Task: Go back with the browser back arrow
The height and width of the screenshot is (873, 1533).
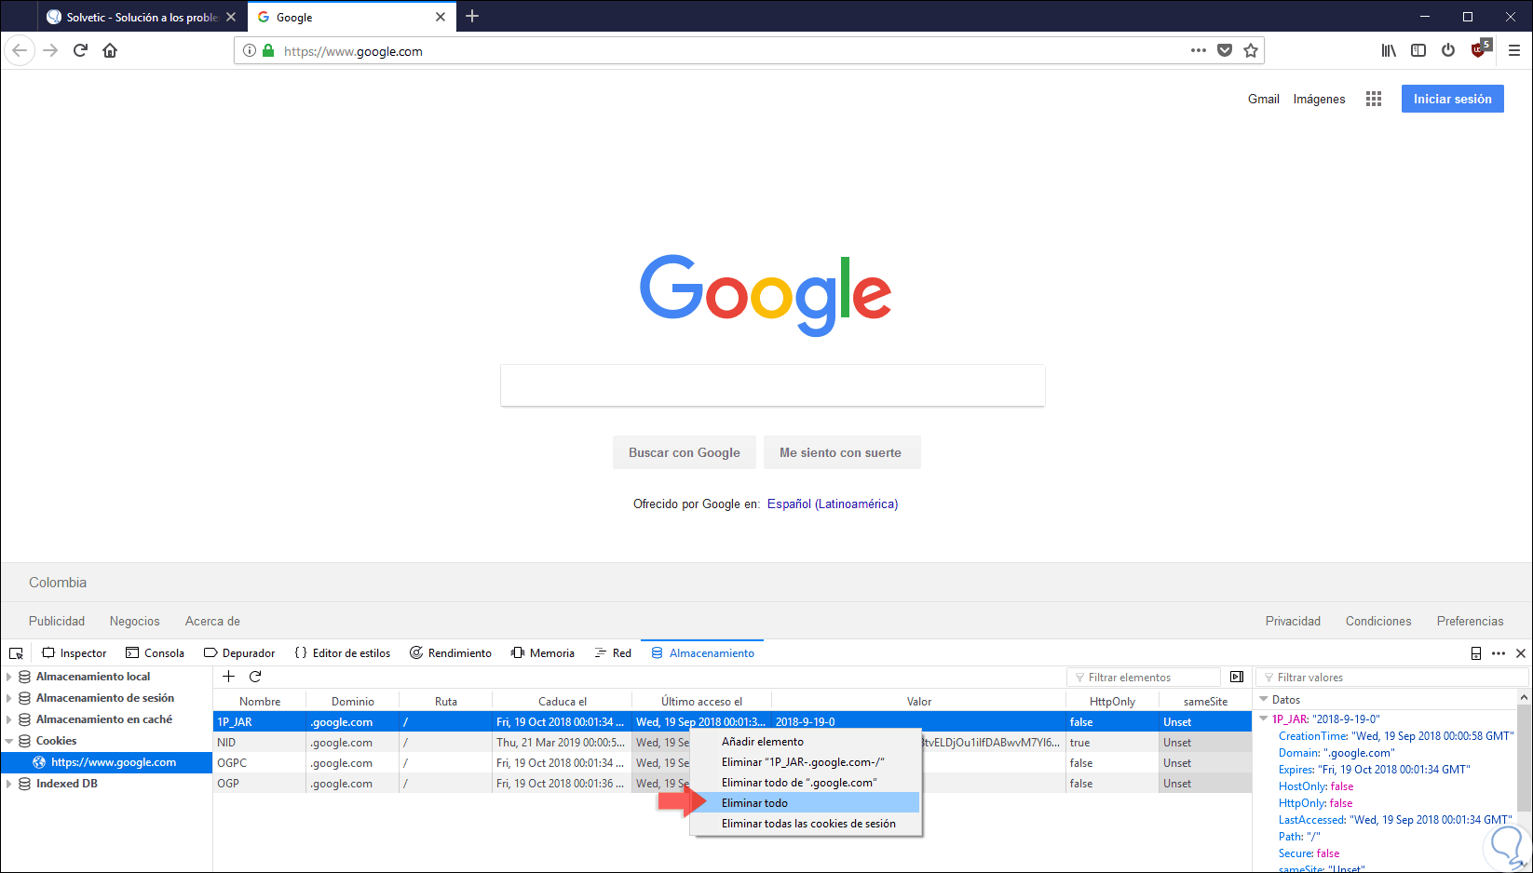Action: pos(20,50)
